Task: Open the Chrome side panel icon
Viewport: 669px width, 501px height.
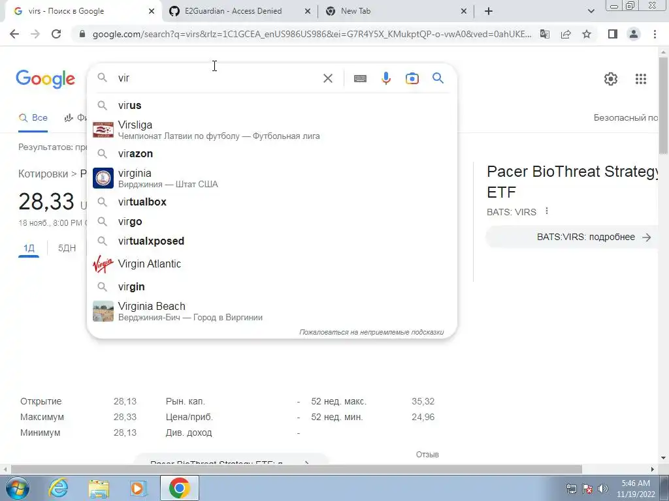Action: (x=613, y=34)
